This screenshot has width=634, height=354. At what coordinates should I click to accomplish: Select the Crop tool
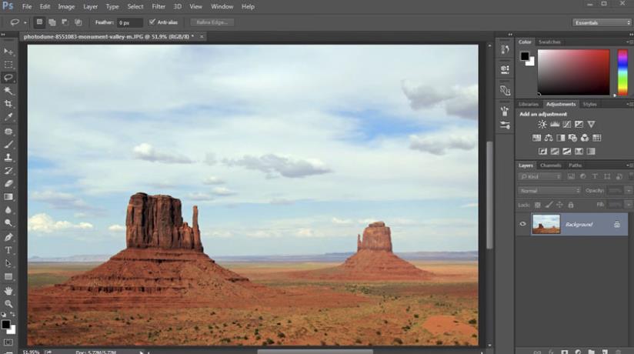[x=8, y=104]
